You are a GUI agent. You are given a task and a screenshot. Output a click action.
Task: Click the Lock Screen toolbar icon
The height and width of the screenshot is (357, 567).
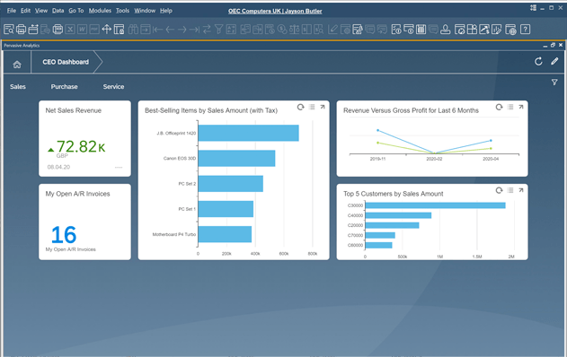point(119,30)
